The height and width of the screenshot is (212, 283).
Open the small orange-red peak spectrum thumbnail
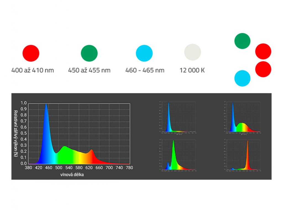[x=242, y=155]
